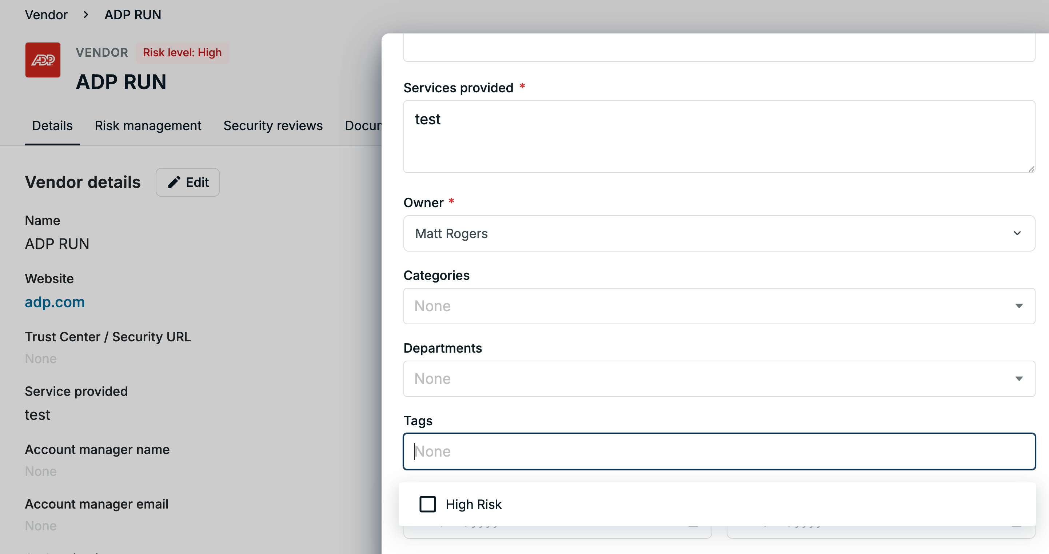The image size is (1049, 554).
Task: Click the Vendor details section heading
Action: 83,182
